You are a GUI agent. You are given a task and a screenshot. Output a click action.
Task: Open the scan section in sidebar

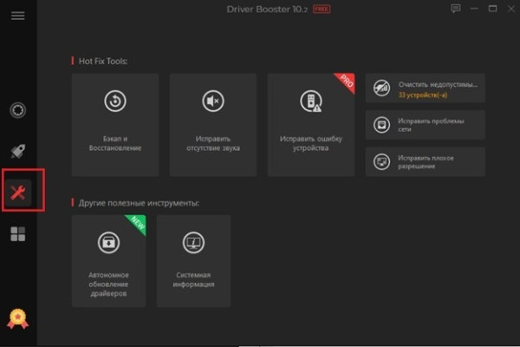pyautogui.click(x=18, y=110)
